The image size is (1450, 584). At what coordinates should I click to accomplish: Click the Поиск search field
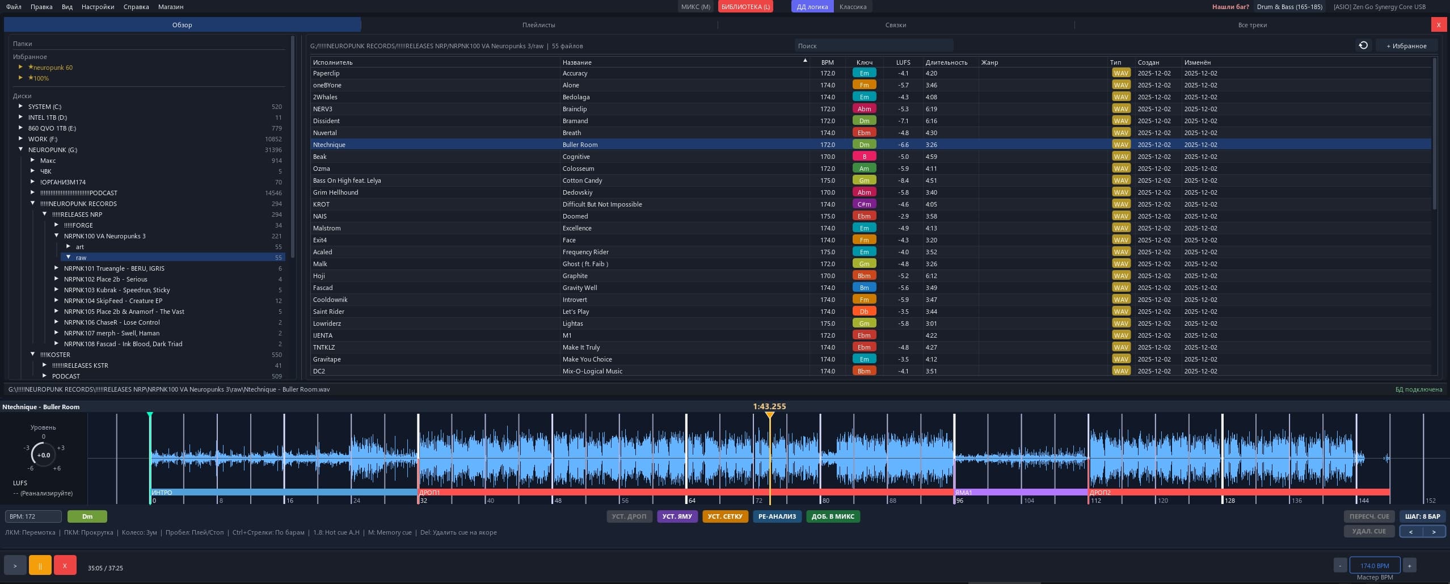tap(874, 46)
